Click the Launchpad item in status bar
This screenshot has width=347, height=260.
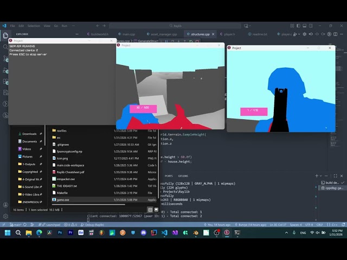[x=49, y=225]
